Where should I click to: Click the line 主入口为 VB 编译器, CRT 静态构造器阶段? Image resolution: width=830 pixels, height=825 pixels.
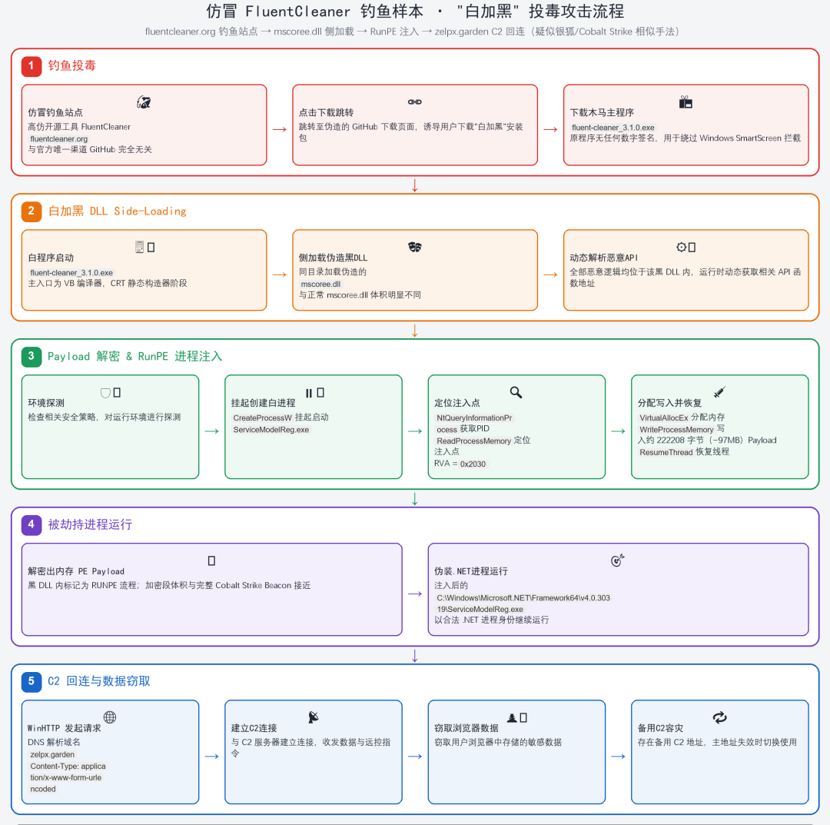pyautogui.click(x=108, y=283)
